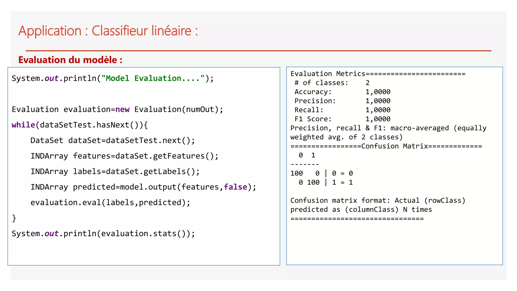Screen dimensions: 517x291
Task: Click the line printing "Model Evaluation...."
Action: (x=113, y=78)
